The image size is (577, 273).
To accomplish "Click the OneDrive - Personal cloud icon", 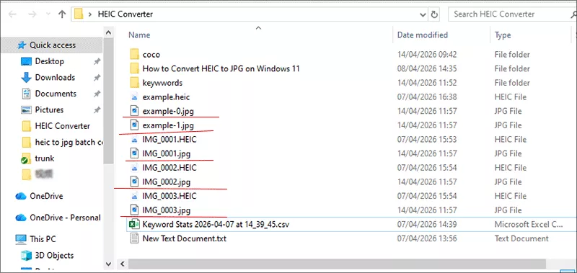I will coord(21,218).
